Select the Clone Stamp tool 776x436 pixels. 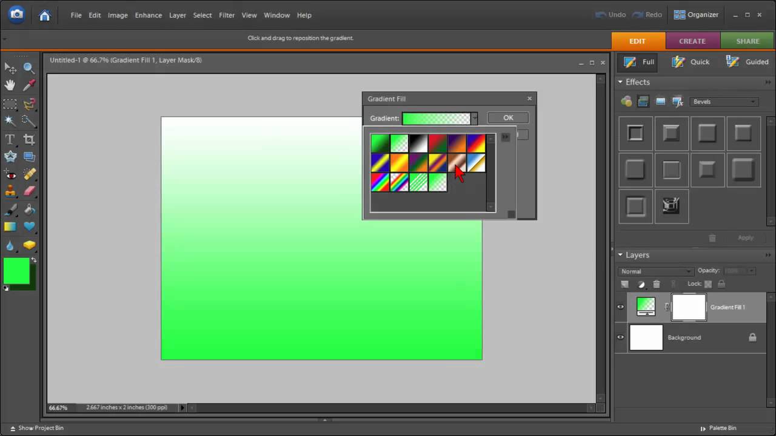coord(10,191)
